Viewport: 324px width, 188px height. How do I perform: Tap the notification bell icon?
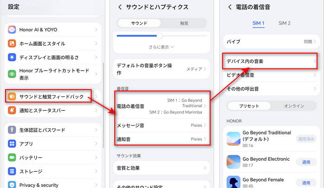point(12,110)
